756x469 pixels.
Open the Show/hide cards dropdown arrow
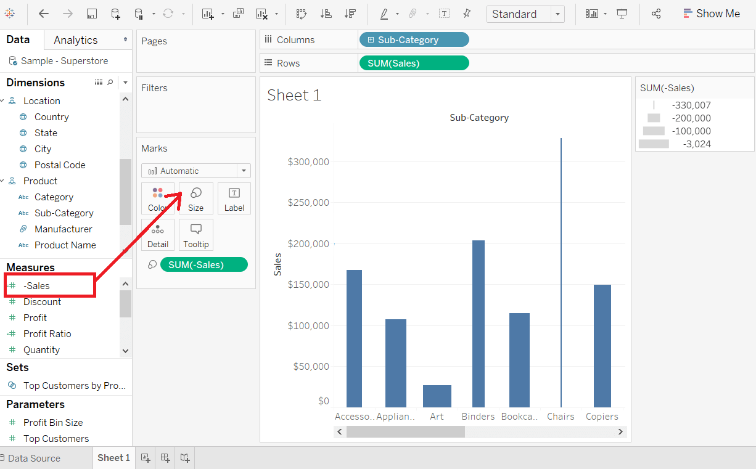click(x=606, y=14)
